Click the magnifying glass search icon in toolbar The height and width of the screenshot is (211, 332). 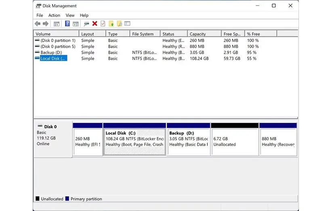click(120, 24)
